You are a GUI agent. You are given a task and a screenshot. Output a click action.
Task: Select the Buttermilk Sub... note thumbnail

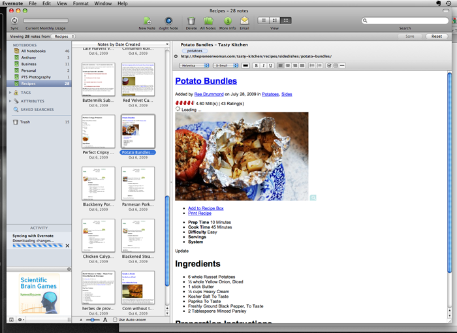pyautogui.click(x=99, y=79)
